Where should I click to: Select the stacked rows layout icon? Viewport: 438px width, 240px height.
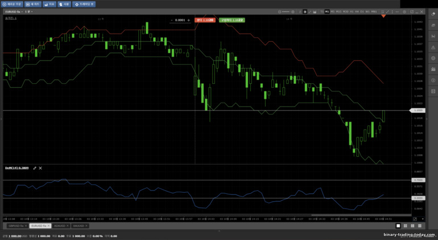420,226
